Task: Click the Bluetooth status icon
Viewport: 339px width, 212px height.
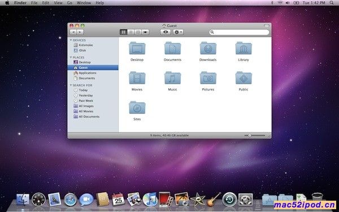Action: (272, 3)
